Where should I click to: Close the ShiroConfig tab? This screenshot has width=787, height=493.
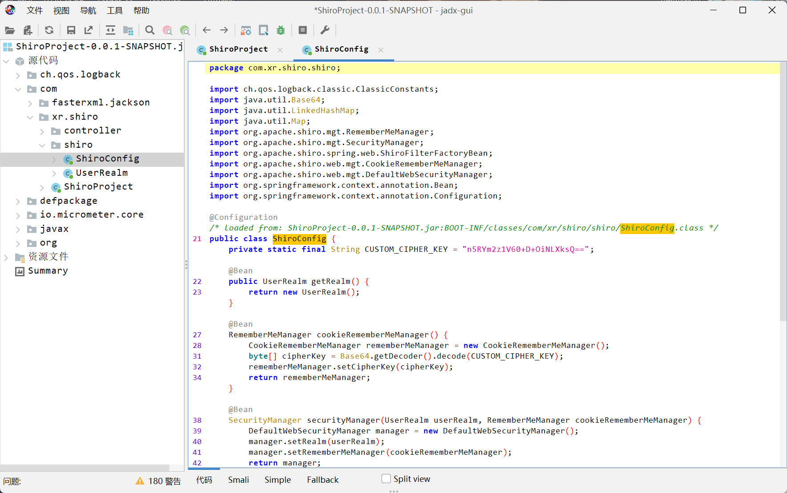(381, 50)
